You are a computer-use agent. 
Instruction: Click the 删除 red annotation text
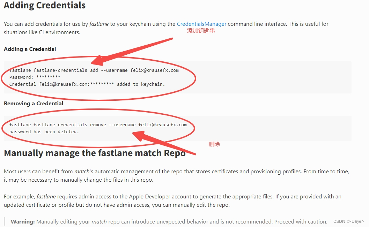click(215, 144)
